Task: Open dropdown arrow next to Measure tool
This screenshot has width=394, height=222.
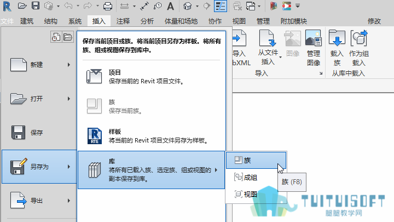Action: [134, 6]
